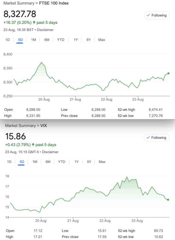Select the 1M tab on the VIX chart
The image size is (175, 240).
pos(35,162)
